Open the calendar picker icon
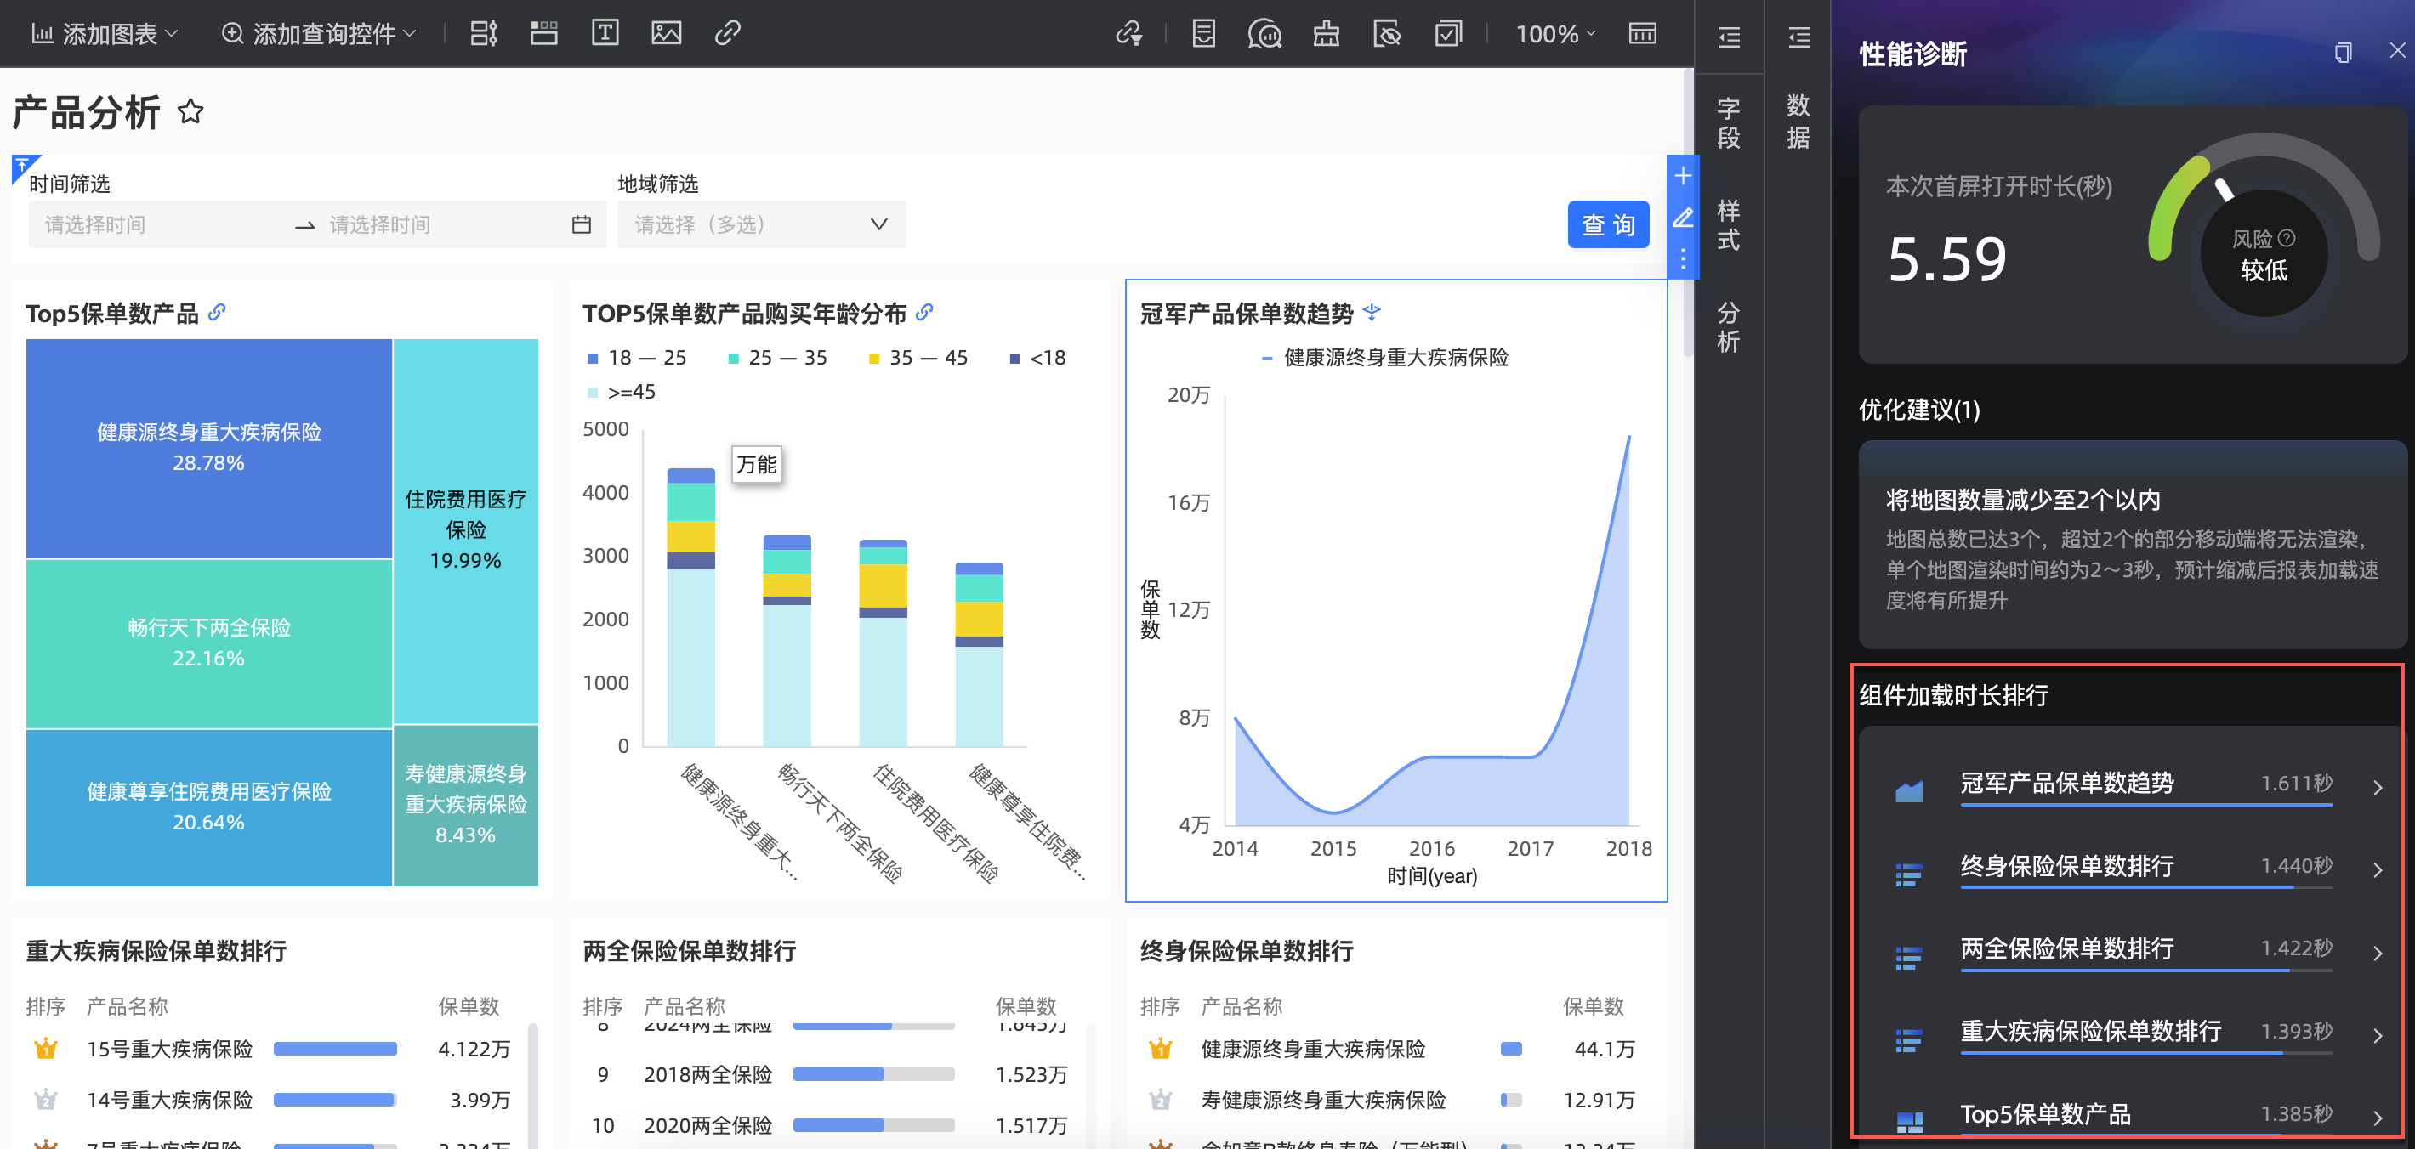Viewport: 2415px width, 1149px height. [582, 225]
